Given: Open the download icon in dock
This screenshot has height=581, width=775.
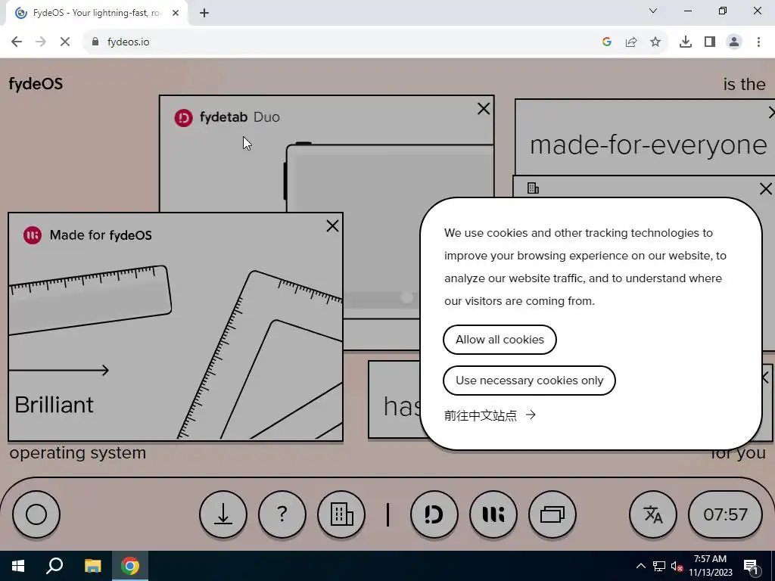Looking at the screenshot, I should (223, 514).
